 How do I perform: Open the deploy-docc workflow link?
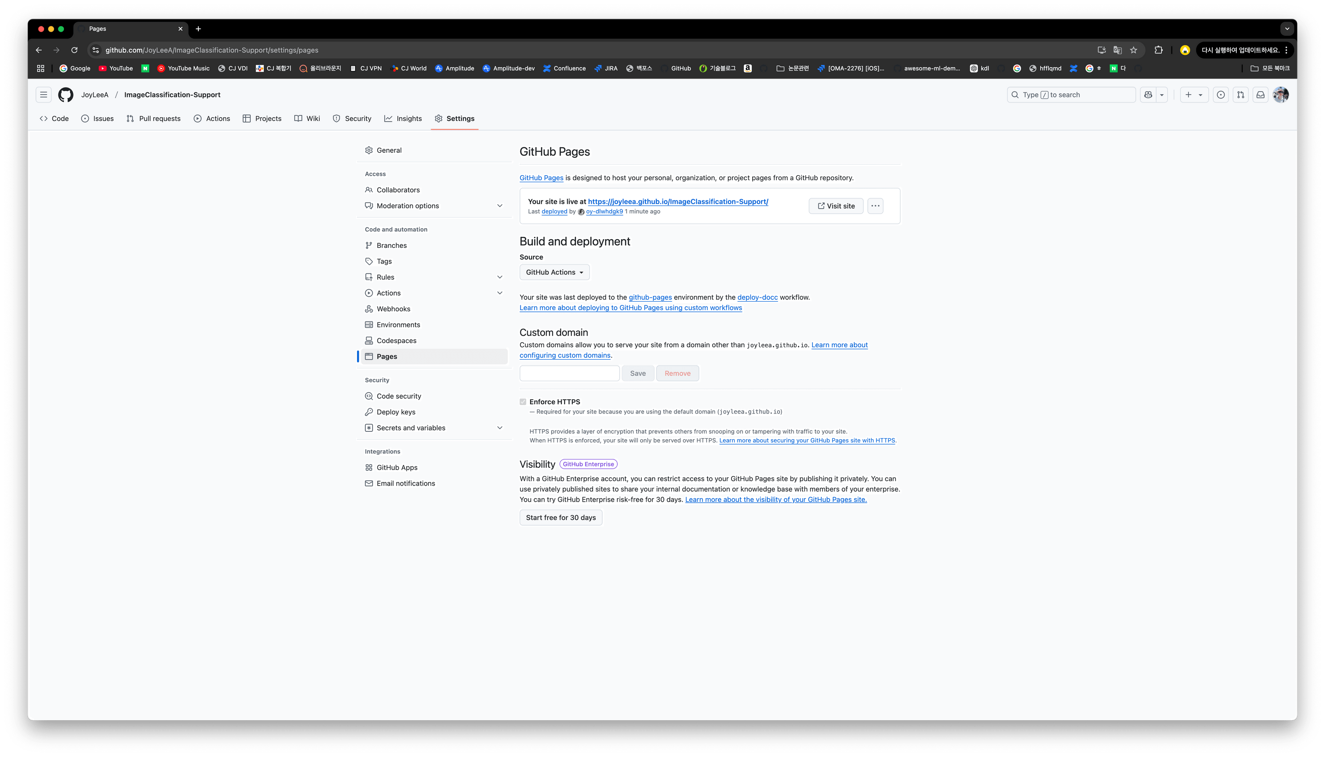click(x=757, y=298)
